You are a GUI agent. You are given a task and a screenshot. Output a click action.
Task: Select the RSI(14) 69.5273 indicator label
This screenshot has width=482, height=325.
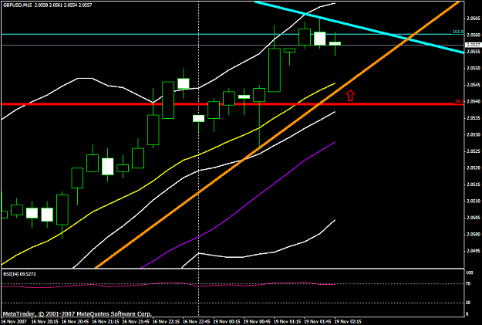click(x=19, y=274)
